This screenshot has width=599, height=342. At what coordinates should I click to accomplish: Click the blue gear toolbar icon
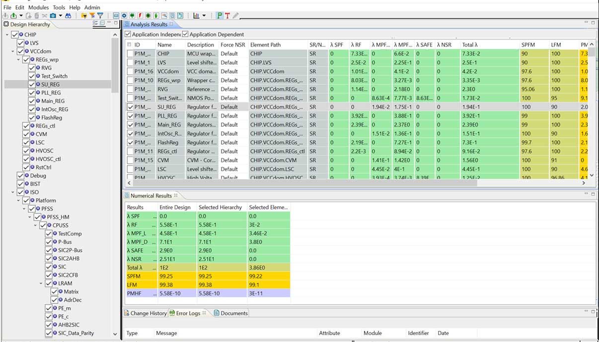click(124, 16)
